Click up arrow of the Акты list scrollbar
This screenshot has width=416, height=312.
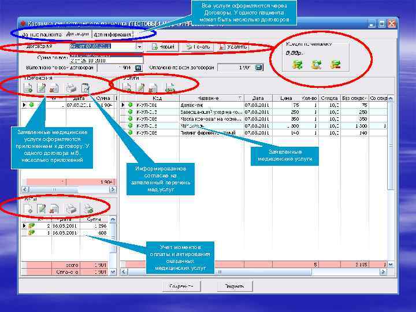(113, 220)
